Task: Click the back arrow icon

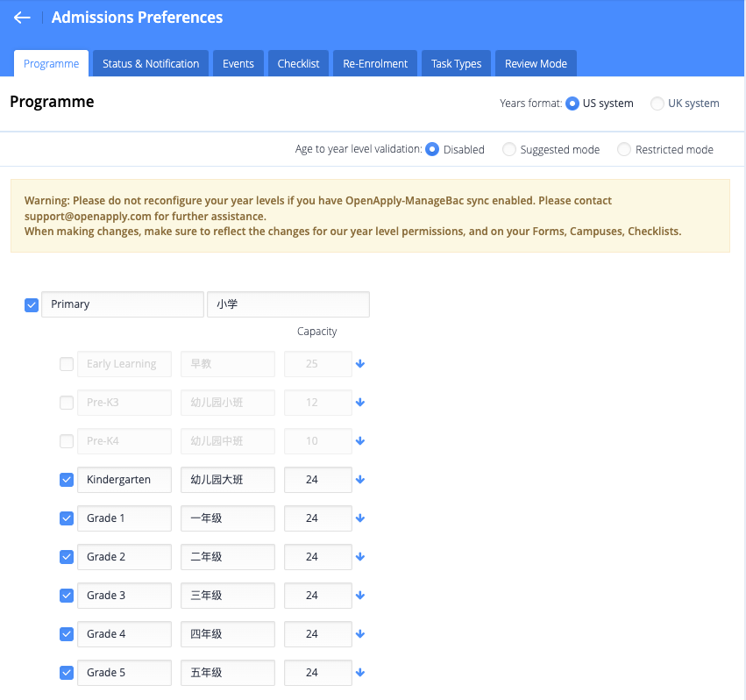Action: [22, 18]
